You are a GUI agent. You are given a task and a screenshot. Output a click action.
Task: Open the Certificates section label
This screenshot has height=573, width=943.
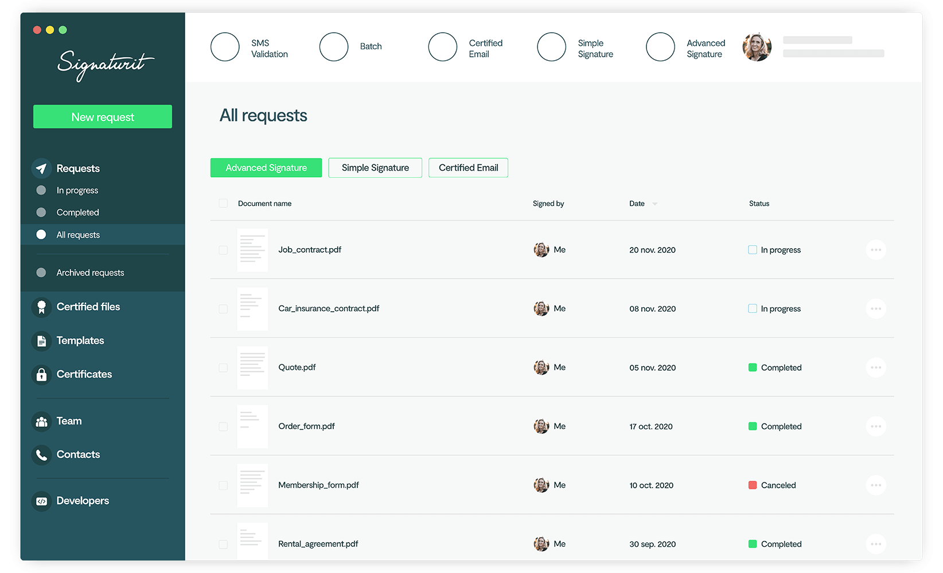84,375
